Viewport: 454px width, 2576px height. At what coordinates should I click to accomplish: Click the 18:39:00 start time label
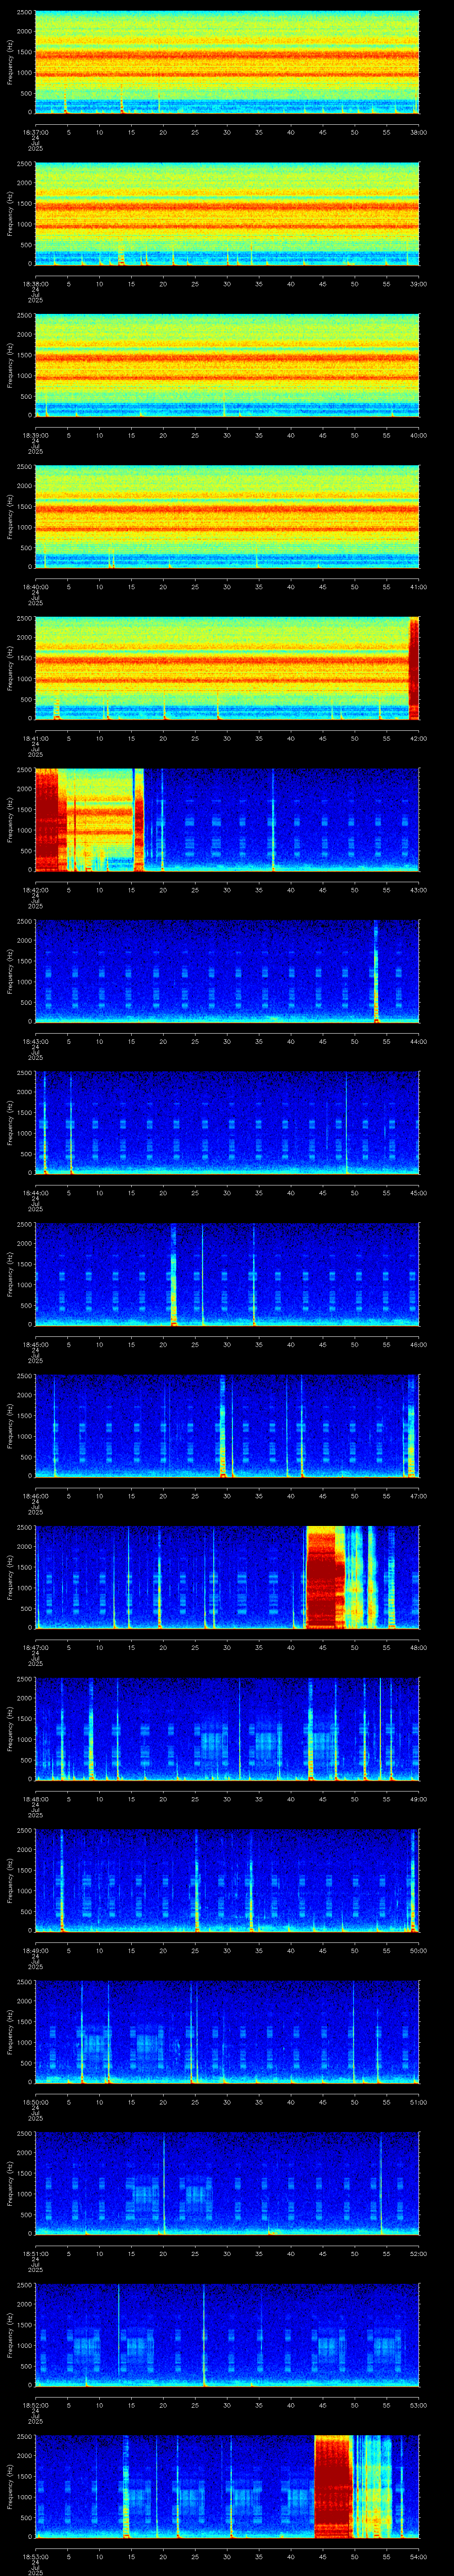click(35, 435)
